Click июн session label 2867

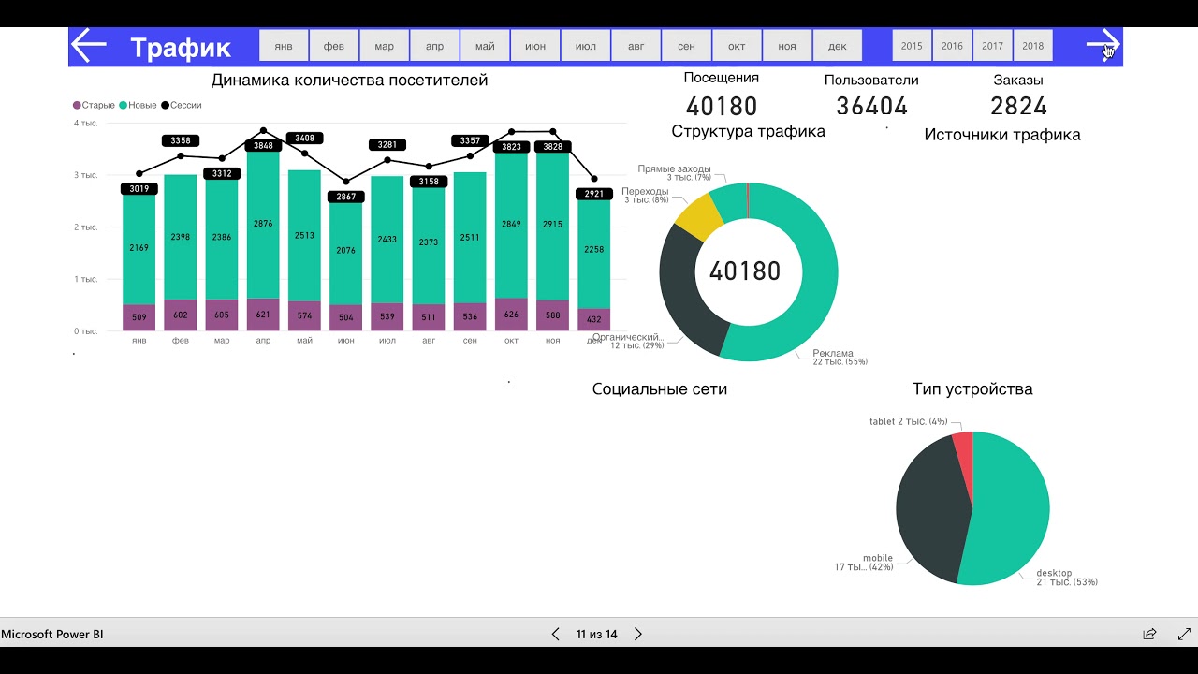[x=346, y=197]
